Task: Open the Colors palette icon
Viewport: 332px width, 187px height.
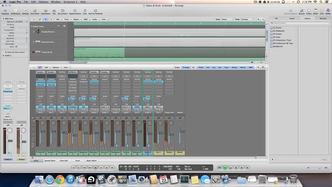Action: 309,11
